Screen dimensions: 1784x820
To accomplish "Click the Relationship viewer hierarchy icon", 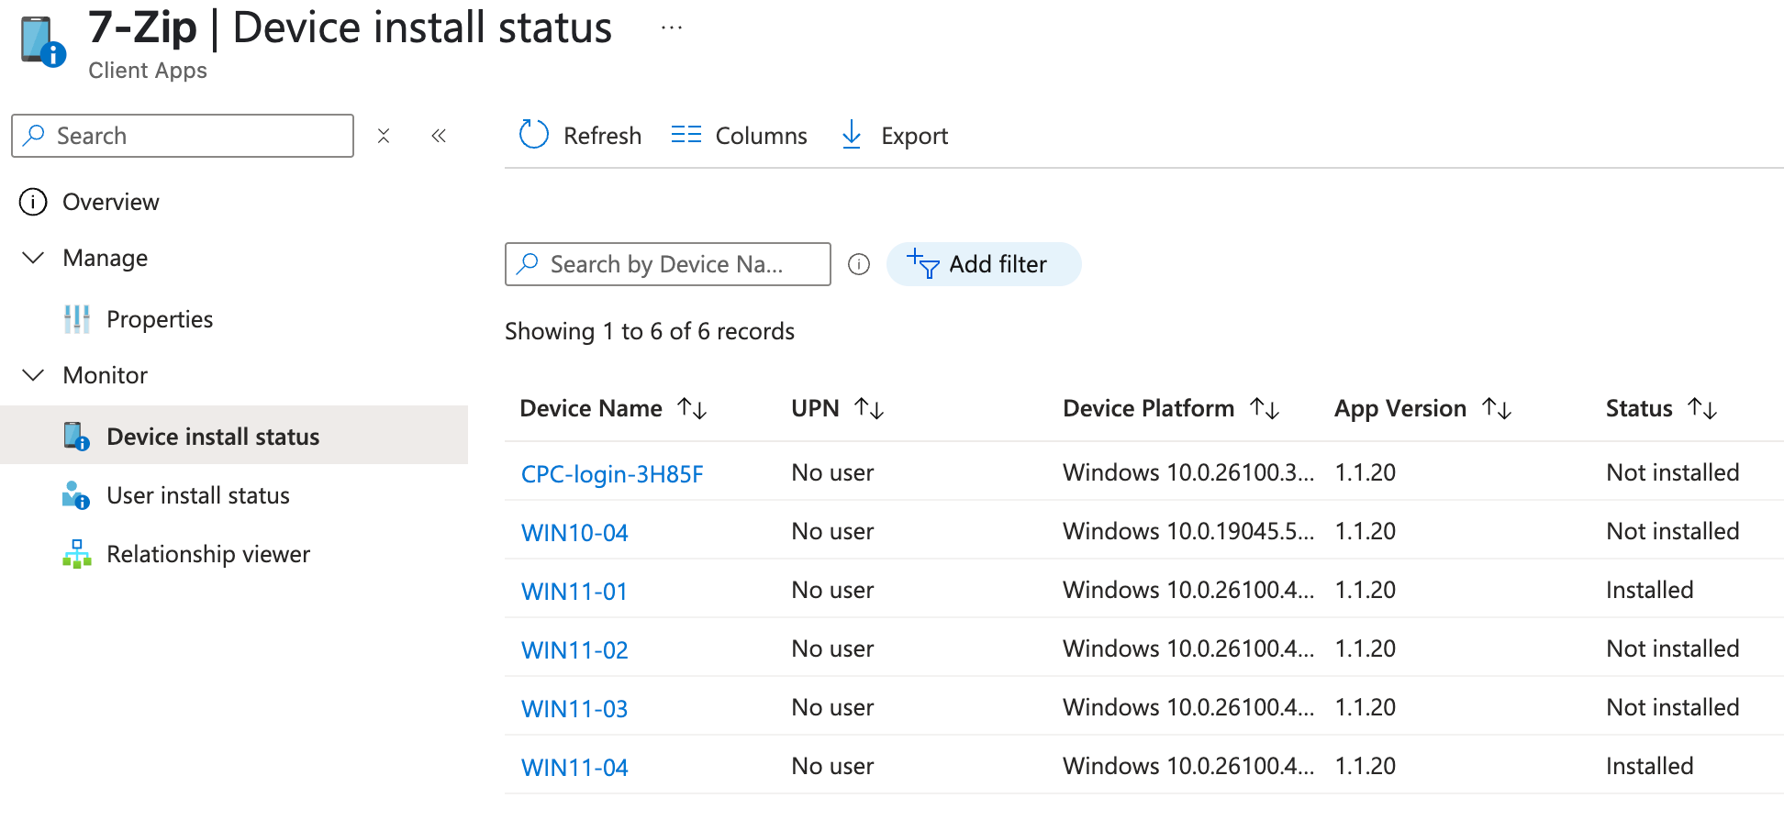I will point(77,554).
